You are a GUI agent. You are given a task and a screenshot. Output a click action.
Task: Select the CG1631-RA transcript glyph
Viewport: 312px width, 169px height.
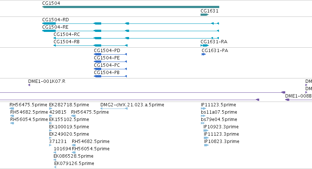tap(205, 45)
